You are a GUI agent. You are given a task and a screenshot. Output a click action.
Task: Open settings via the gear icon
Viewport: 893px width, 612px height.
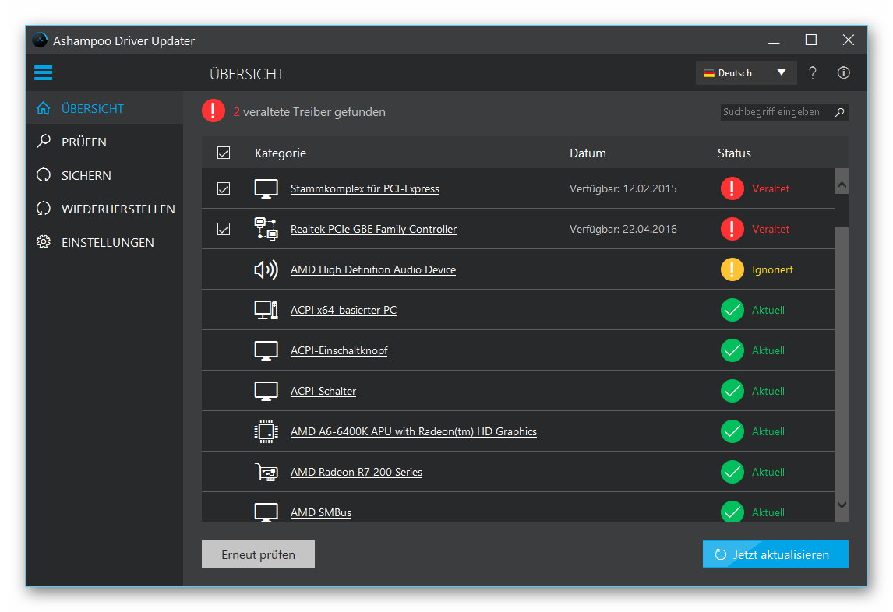coord(43,242)
